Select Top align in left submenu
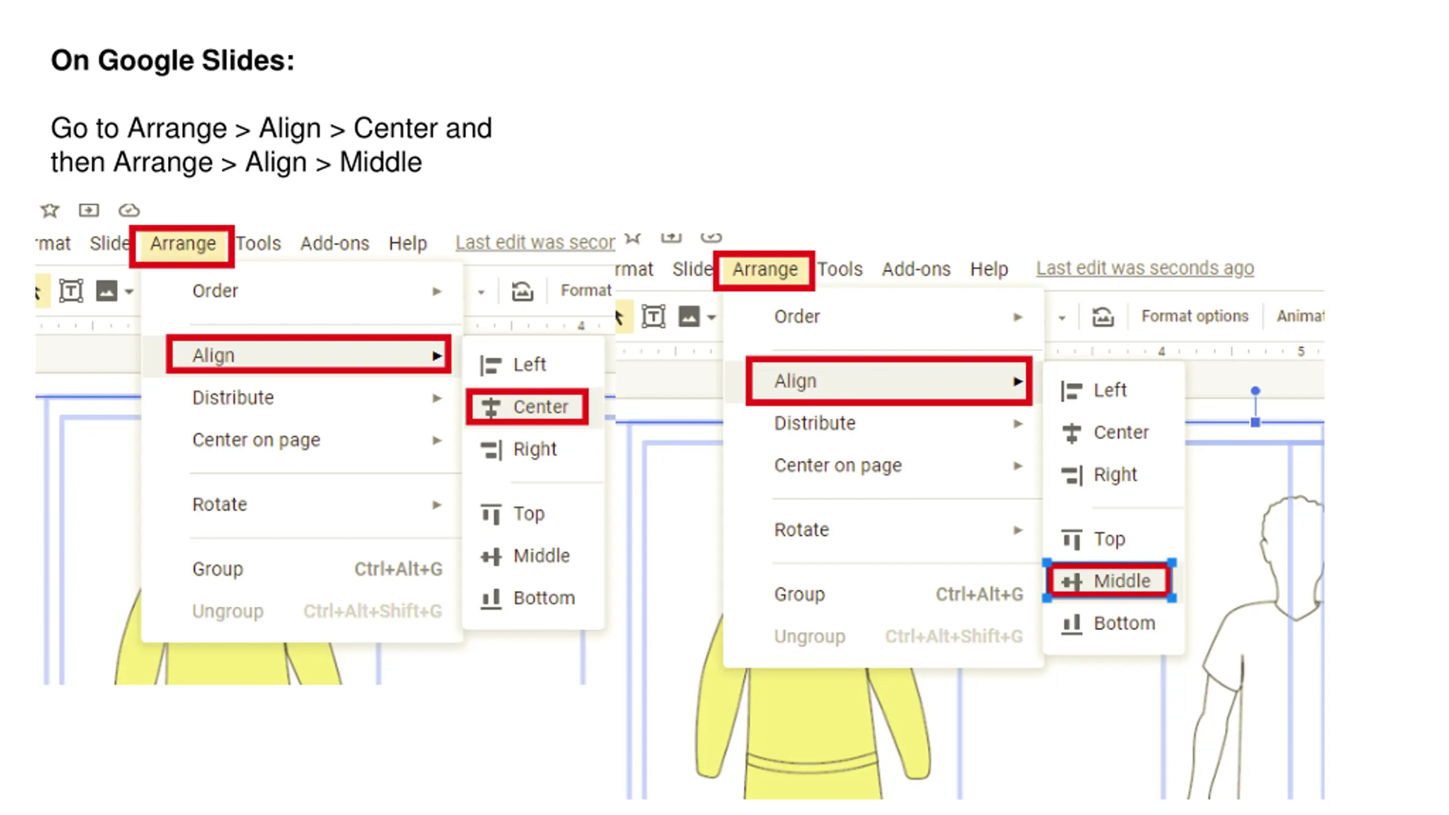The image size is (1449, 815). (x=533, y=514)
